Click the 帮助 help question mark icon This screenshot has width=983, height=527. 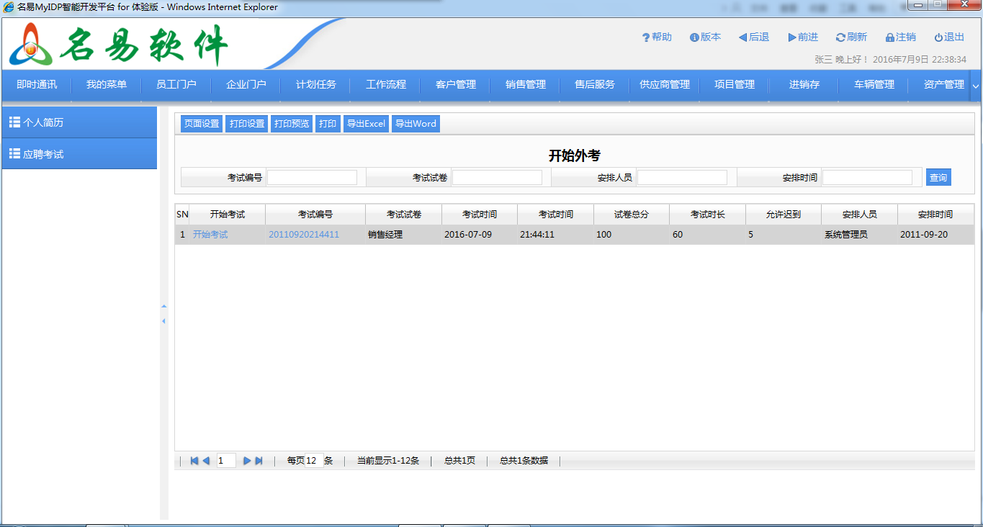pyautogui.click(x=646, y=37)
